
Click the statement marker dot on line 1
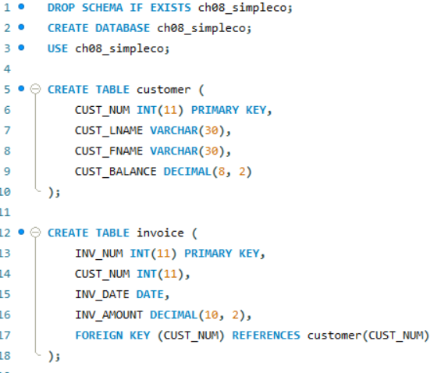point(21,7)
